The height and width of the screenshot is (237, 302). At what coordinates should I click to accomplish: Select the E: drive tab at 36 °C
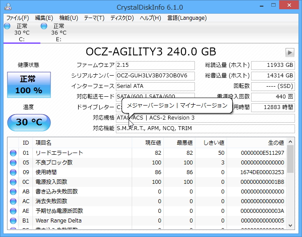coord(58,33)
